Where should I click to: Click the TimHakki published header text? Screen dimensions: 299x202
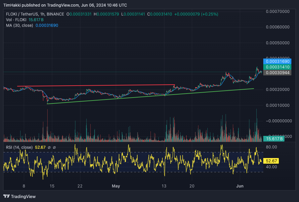pos(65,5)
